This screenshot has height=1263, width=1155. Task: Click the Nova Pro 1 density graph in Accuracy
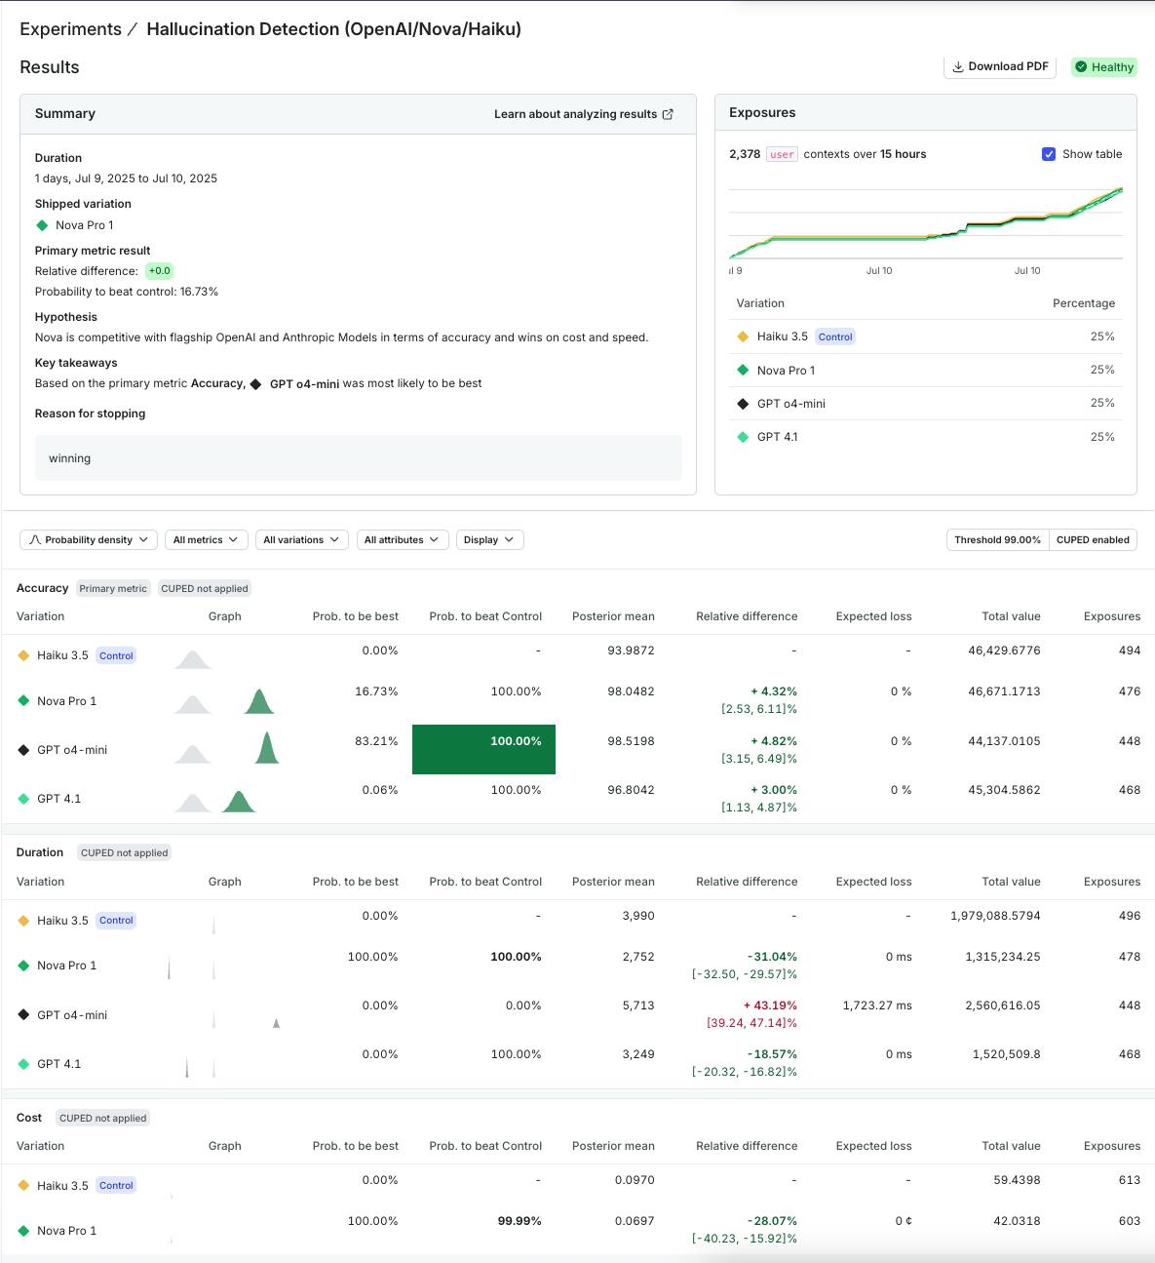[258, 701]
